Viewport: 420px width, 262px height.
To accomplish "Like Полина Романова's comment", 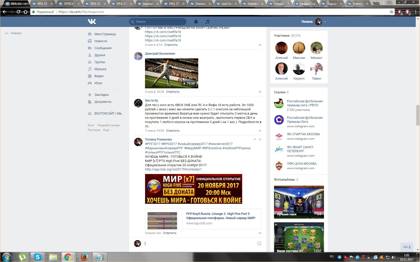I will click(x=260, y=233).
